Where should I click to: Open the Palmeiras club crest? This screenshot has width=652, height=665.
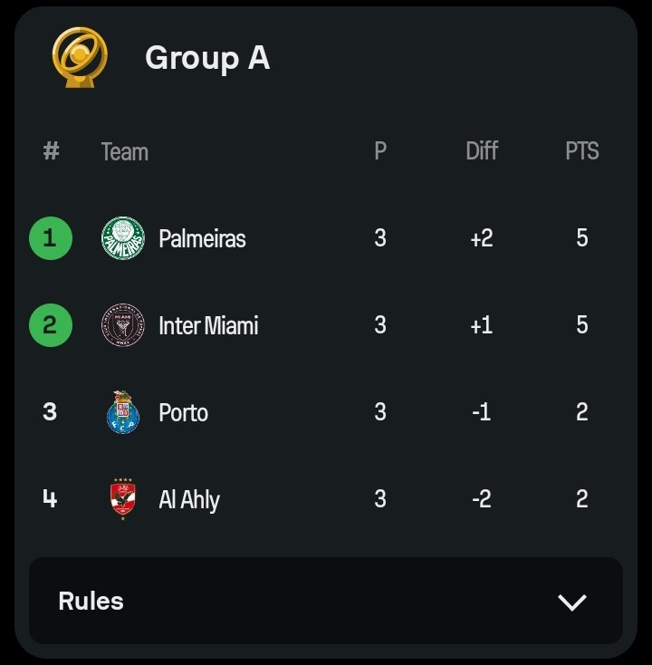pos(123,238)
